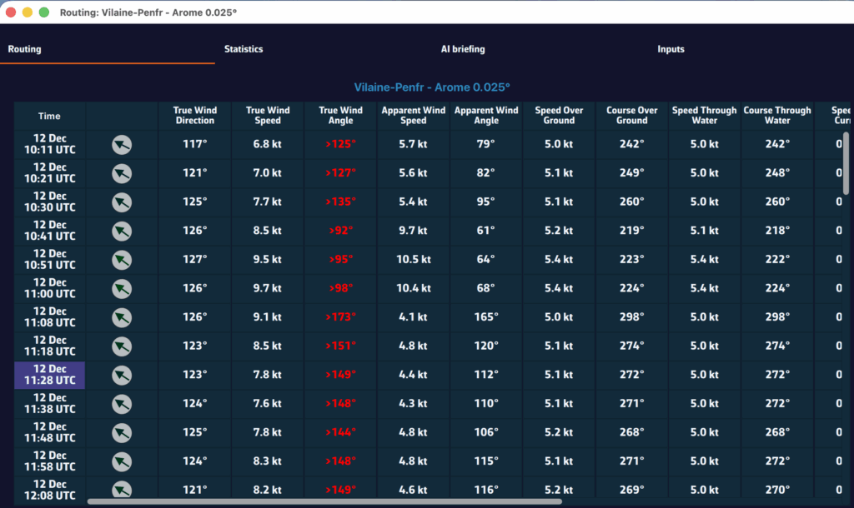Viewport: 854px width, 508px height.
Task: Click the Course Over Ground column header
Action: pos(631,116)
